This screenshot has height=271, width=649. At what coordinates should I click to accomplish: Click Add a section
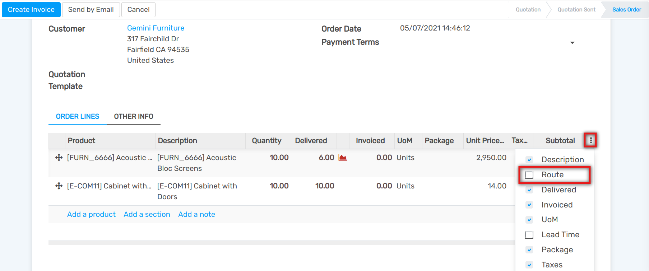[x=147, y=214]
